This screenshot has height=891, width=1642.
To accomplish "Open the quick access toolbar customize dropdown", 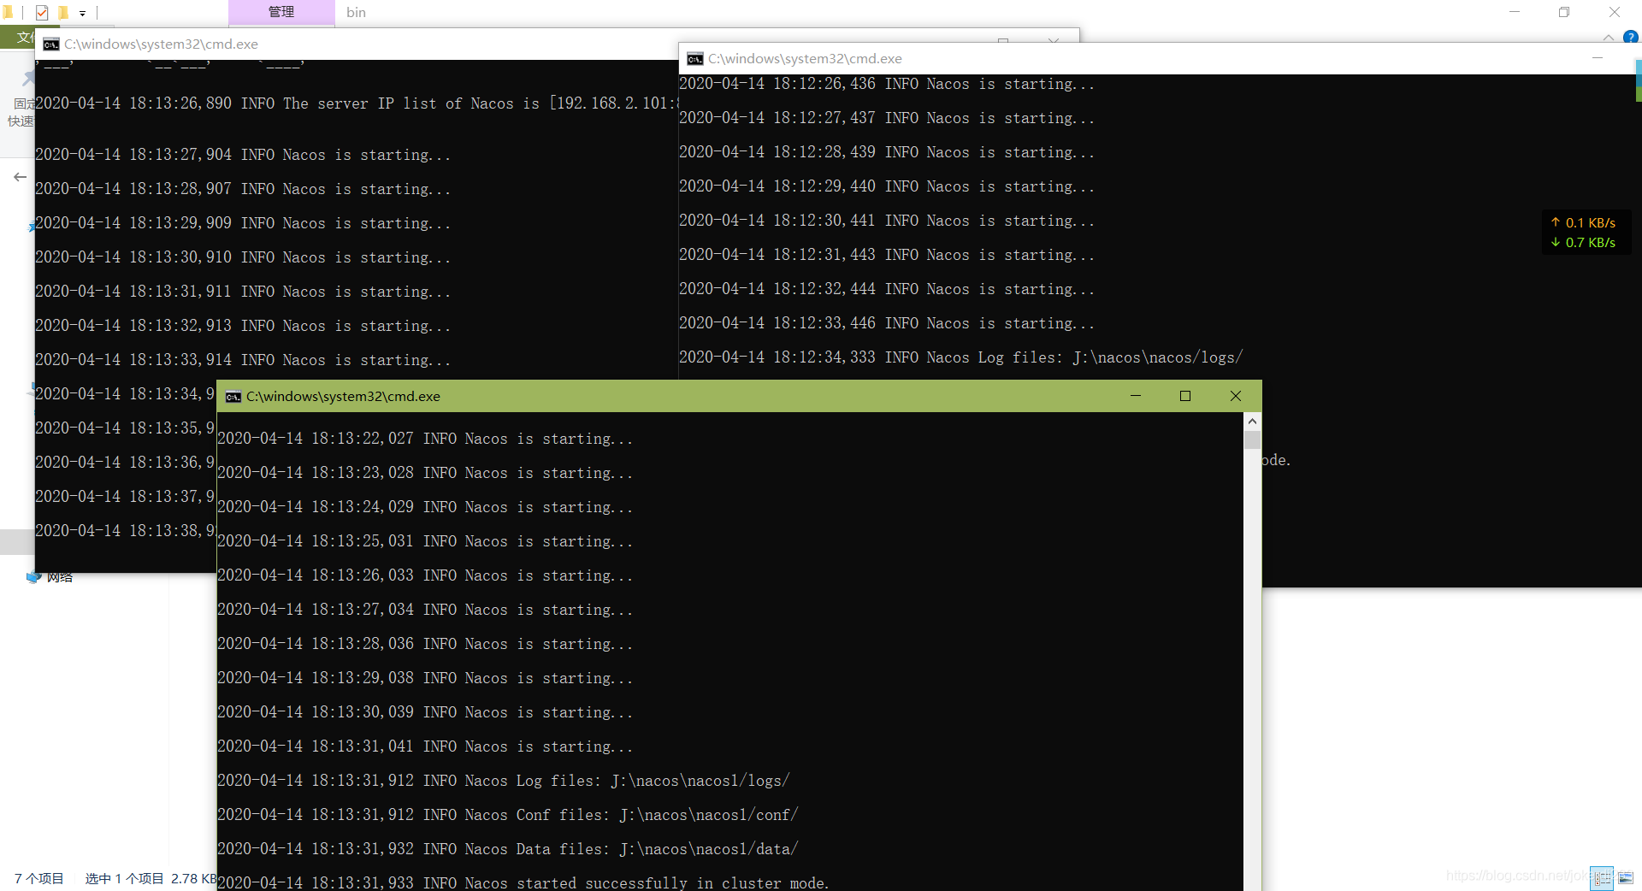I will click(x=82, y=14).
